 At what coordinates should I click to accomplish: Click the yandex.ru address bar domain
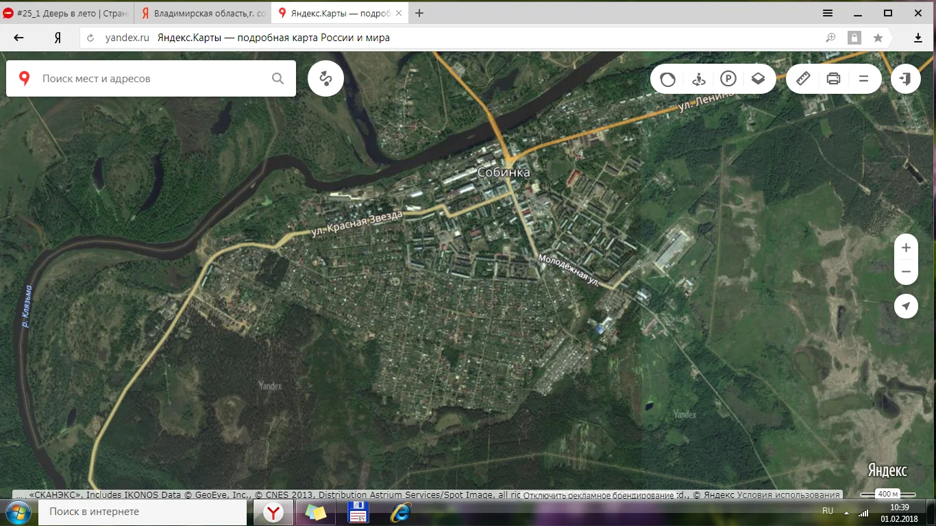click(x=127, y=38)
